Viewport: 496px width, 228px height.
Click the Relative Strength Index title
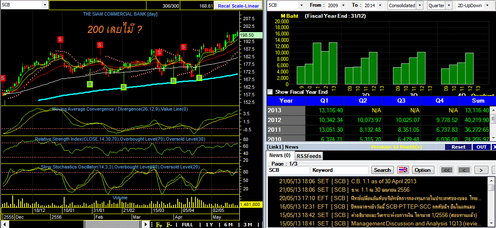[x=119, y=139]
